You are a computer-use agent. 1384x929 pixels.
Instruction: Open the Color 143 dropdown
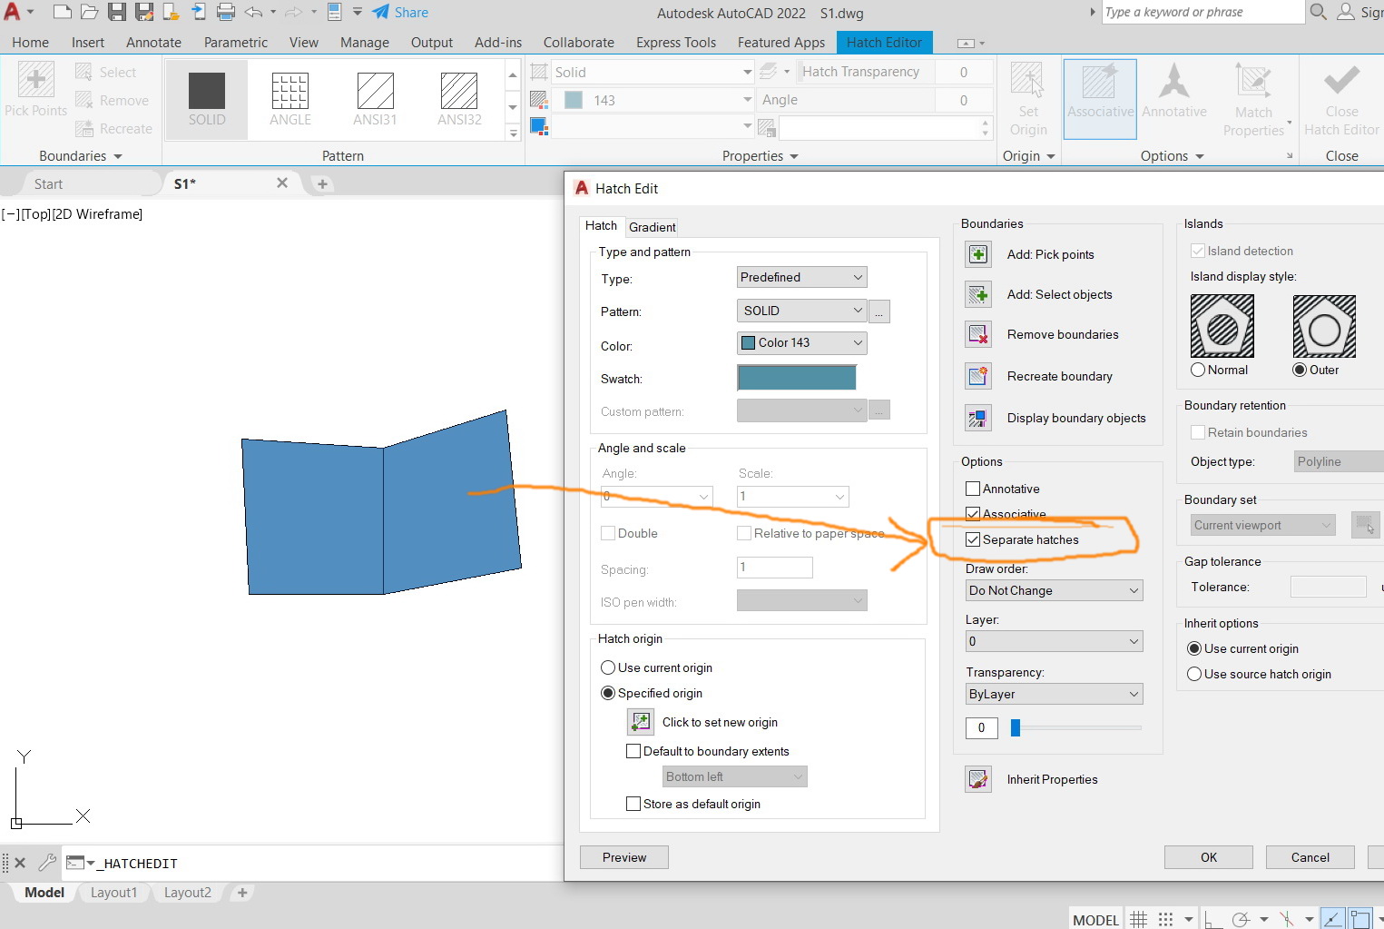801,342
